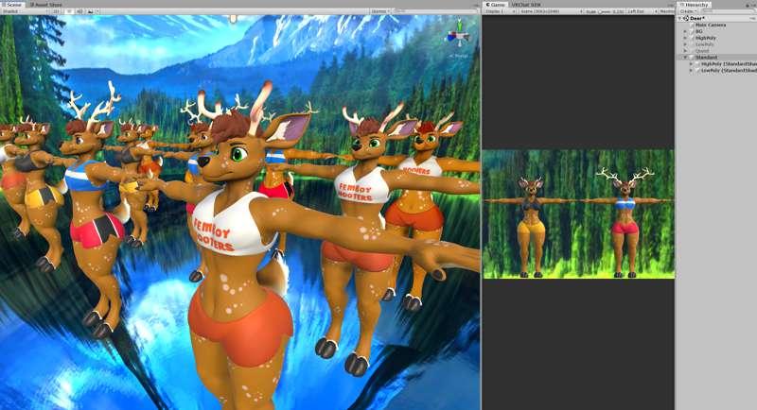
Task: Open the Game view resolution dropdown
Action: pos(552,11)
